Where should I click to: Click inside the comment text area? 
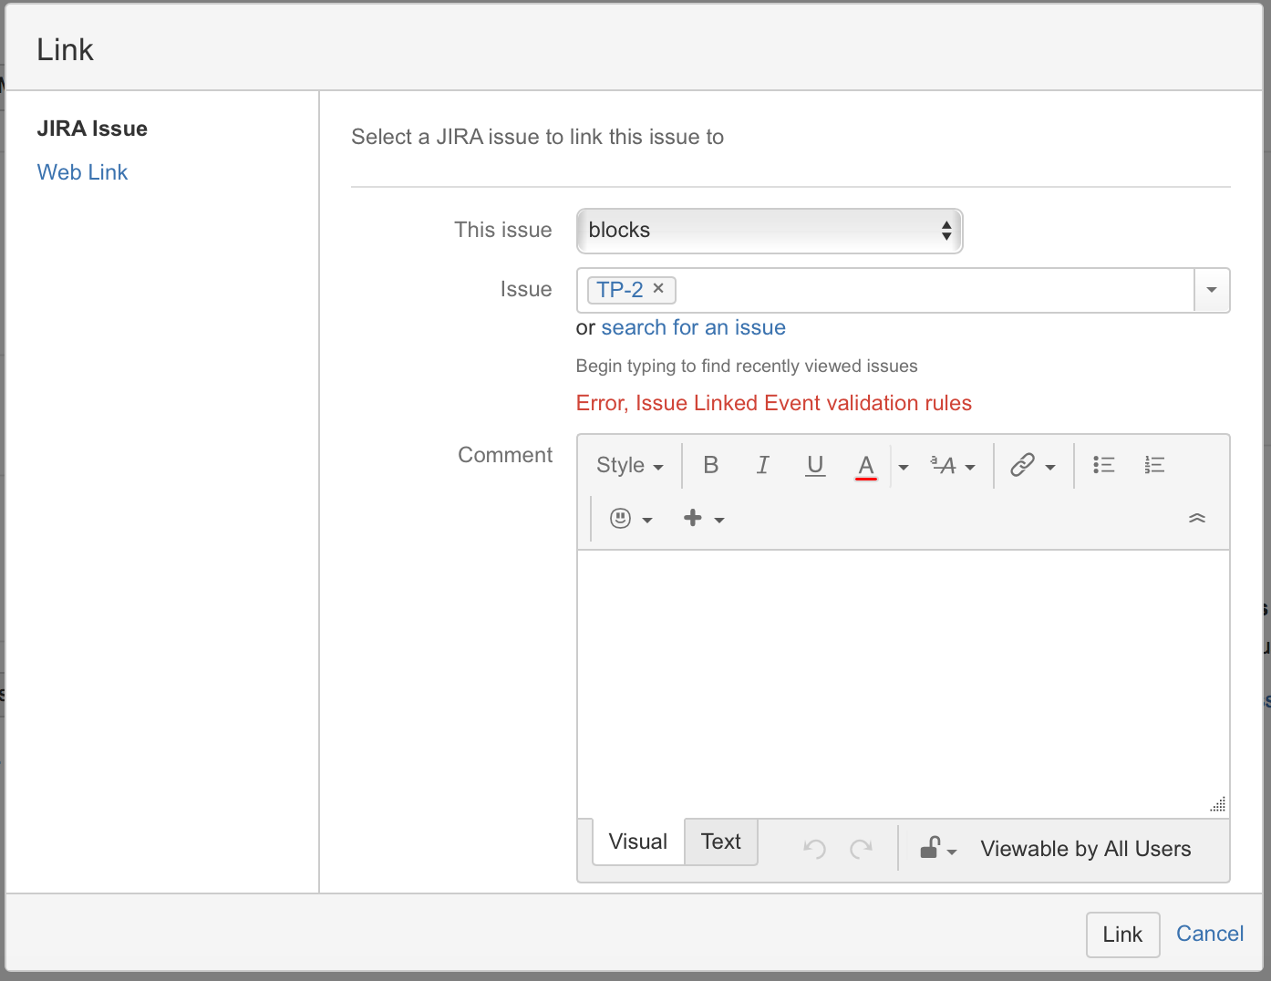click(x=903, y=684)
